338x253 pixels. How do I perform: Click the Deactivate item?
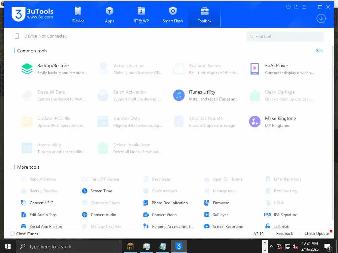156,179
